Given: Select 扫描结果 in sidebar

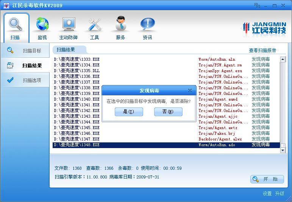Looking at the screenshot, I should point(25,65).
